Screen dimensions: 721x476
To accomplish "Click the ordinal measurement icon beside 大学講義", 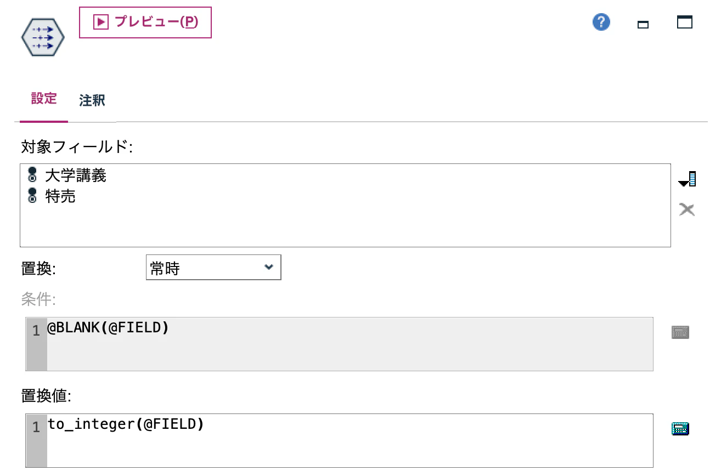I will pyautogui.click(x=33, y=175).
